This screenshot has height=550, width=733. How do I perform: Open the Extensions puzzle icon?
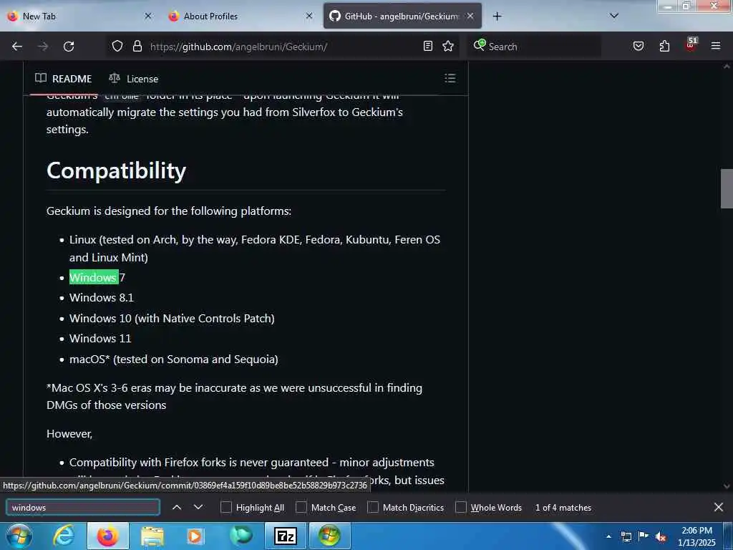(664, 47)
